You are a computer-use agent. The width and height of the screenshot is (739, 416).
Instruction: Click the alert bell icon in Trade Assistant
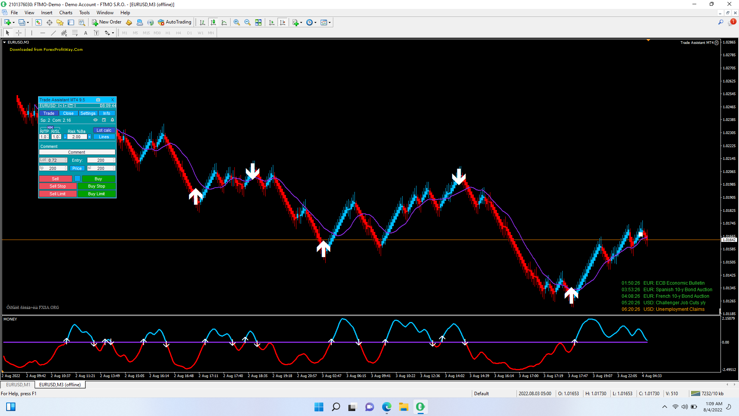pyautogui.click(x=112, y=120)
